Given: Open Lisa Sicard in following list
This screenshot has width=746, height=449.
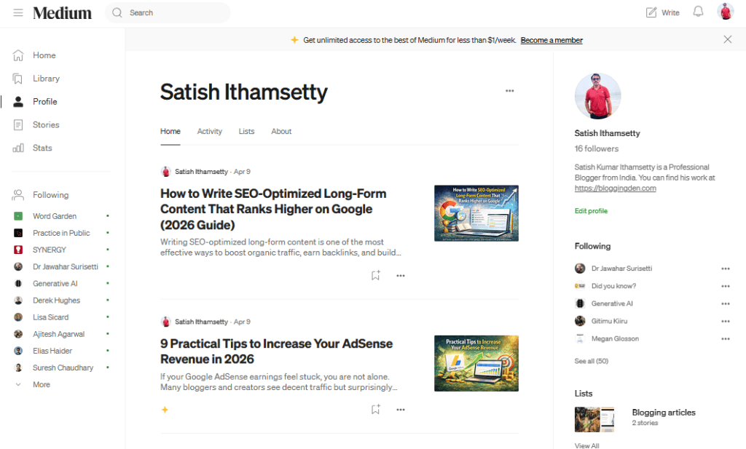Looking at the screenshot, I should point(50,317).
